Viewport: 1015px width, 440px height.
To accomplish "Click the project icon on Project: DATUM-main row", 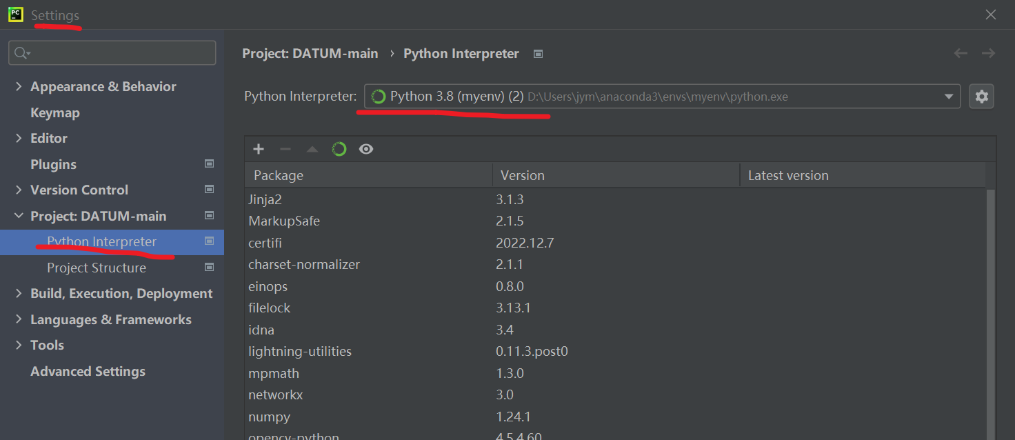I will click(210, 216).
